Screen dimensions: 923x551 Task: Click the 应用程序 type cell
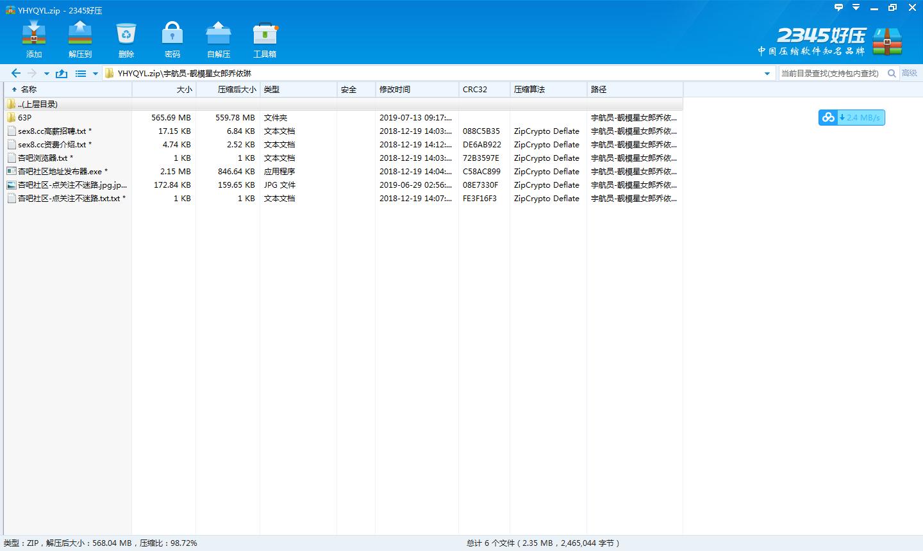[x=279, y=171]
